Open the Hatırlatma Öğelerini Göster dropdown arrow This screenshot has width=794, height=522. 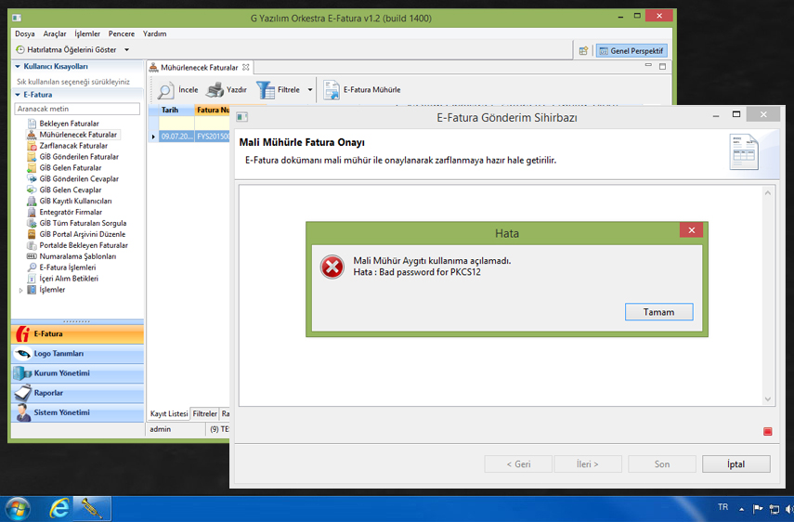tap(126, 50)
